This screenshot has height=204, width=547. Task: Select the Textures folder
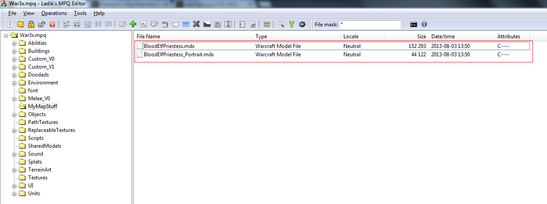click(x=38, y=178)
